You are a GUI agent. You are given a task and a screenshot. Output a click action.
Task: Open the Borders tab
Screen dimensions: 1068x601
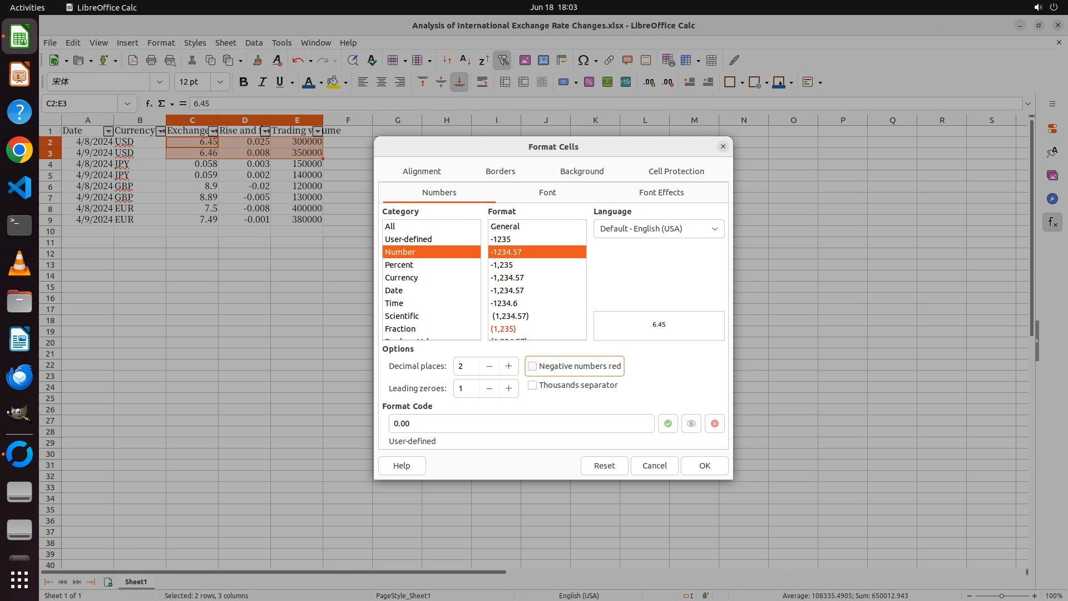pyautogui.click(x=500, y=171)
